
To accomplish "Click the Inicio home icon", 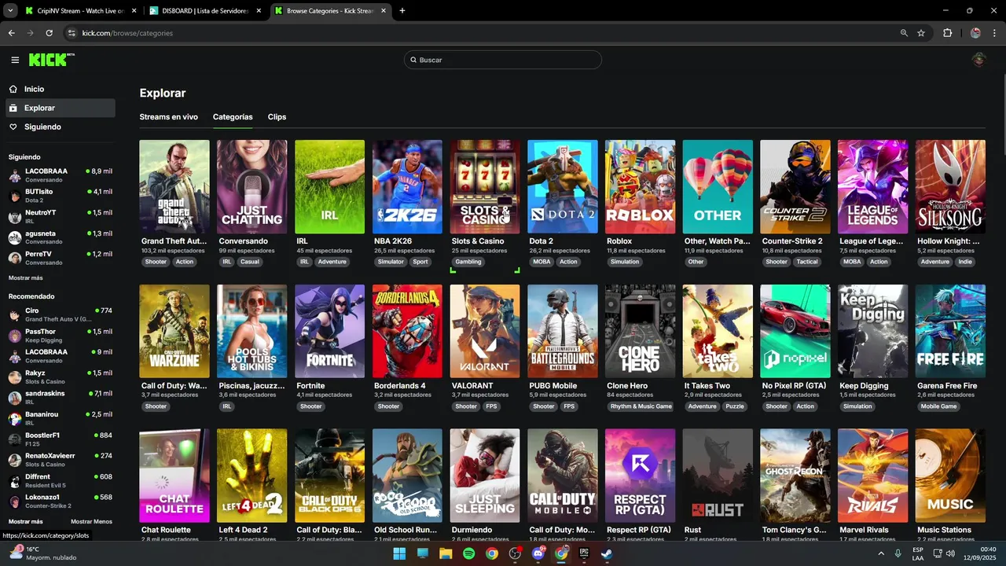I will 13,90.
